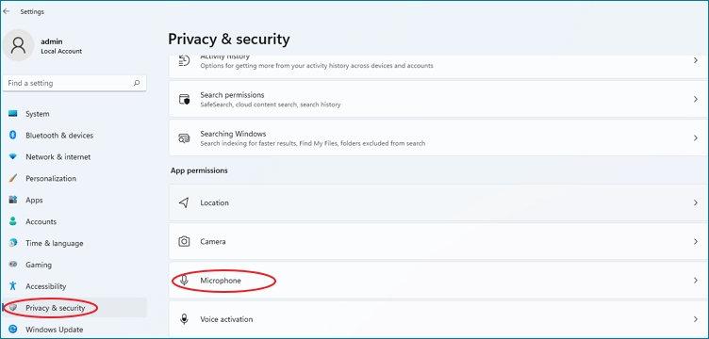Click the App permissions heading
This screenshot has width=709, height=339.
tap(199, 170)
